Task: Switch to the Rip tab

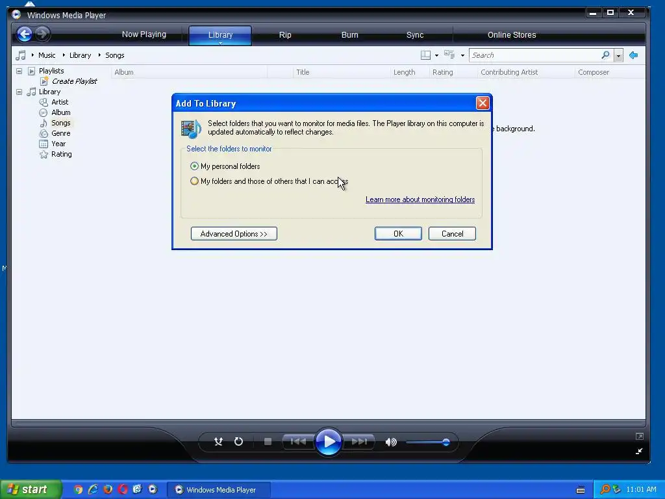Action: (x=285, y=35)
